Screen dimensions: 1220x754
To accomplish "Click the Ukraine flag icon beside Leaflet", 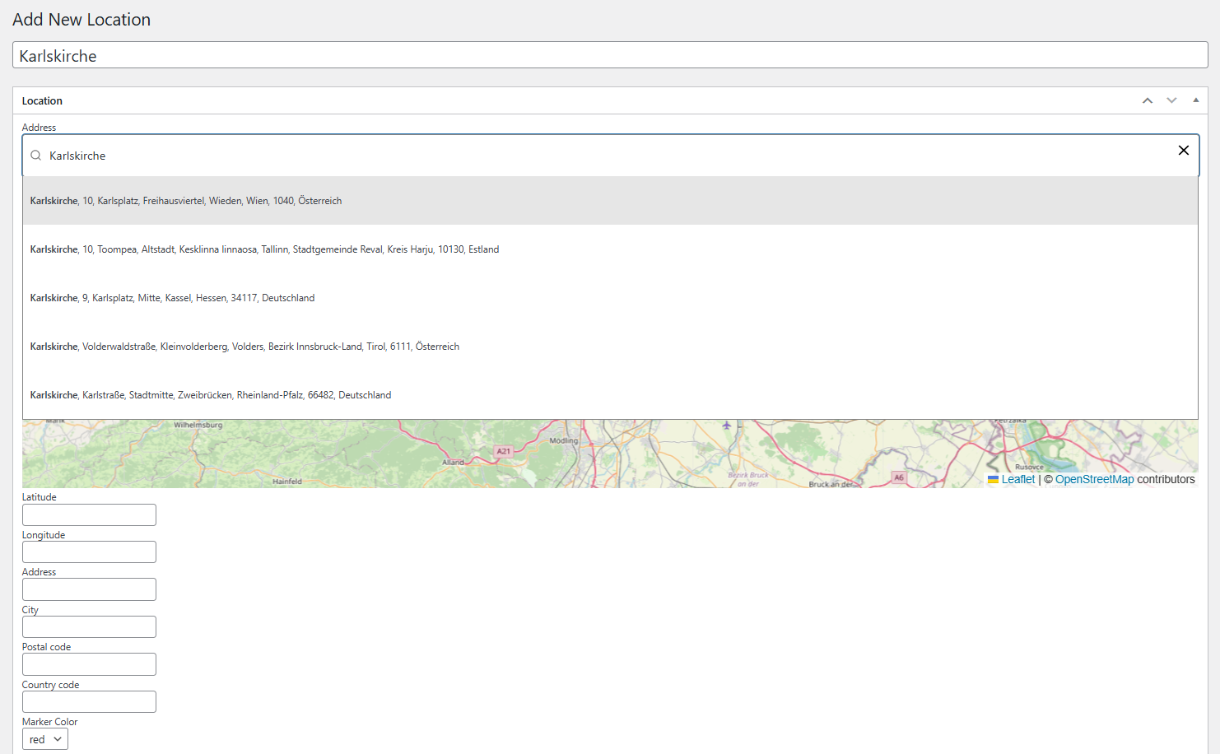I will coord(993,479).
